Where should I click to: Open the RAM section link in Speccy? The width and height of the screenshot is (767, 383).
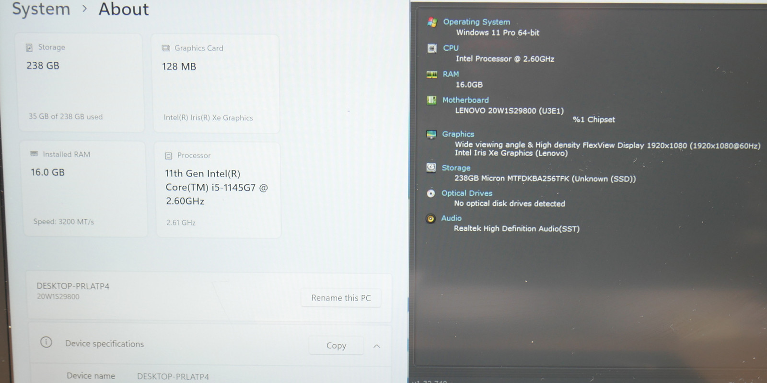pos(451,74)
